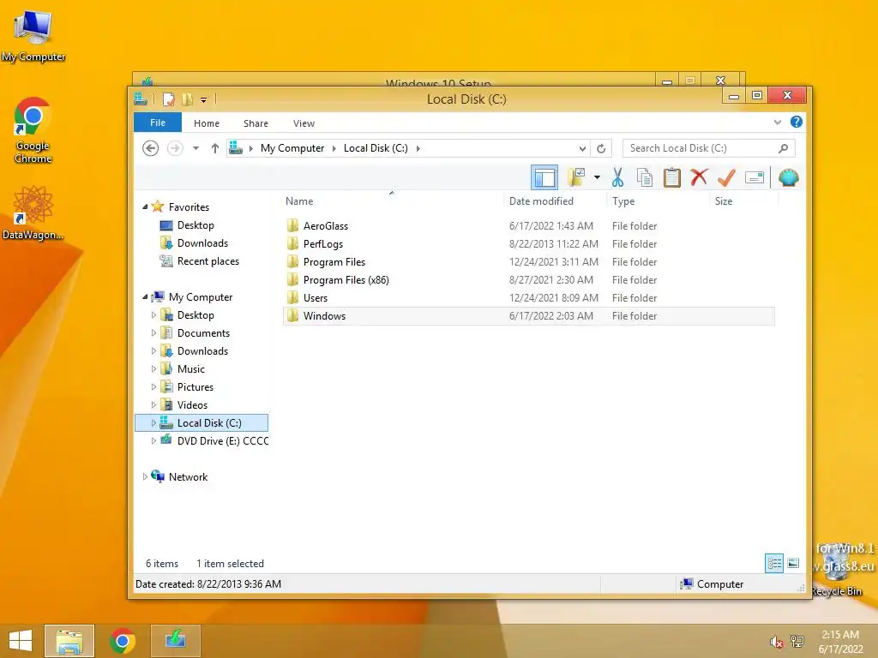Toggle the navigation pane toolbar button
The image size is (878, 658).
click(544, 178)
